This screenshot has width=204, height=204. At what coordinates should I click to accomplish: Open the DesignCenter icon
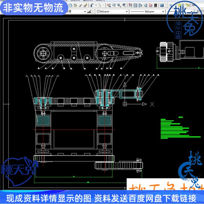click(135, 5)
